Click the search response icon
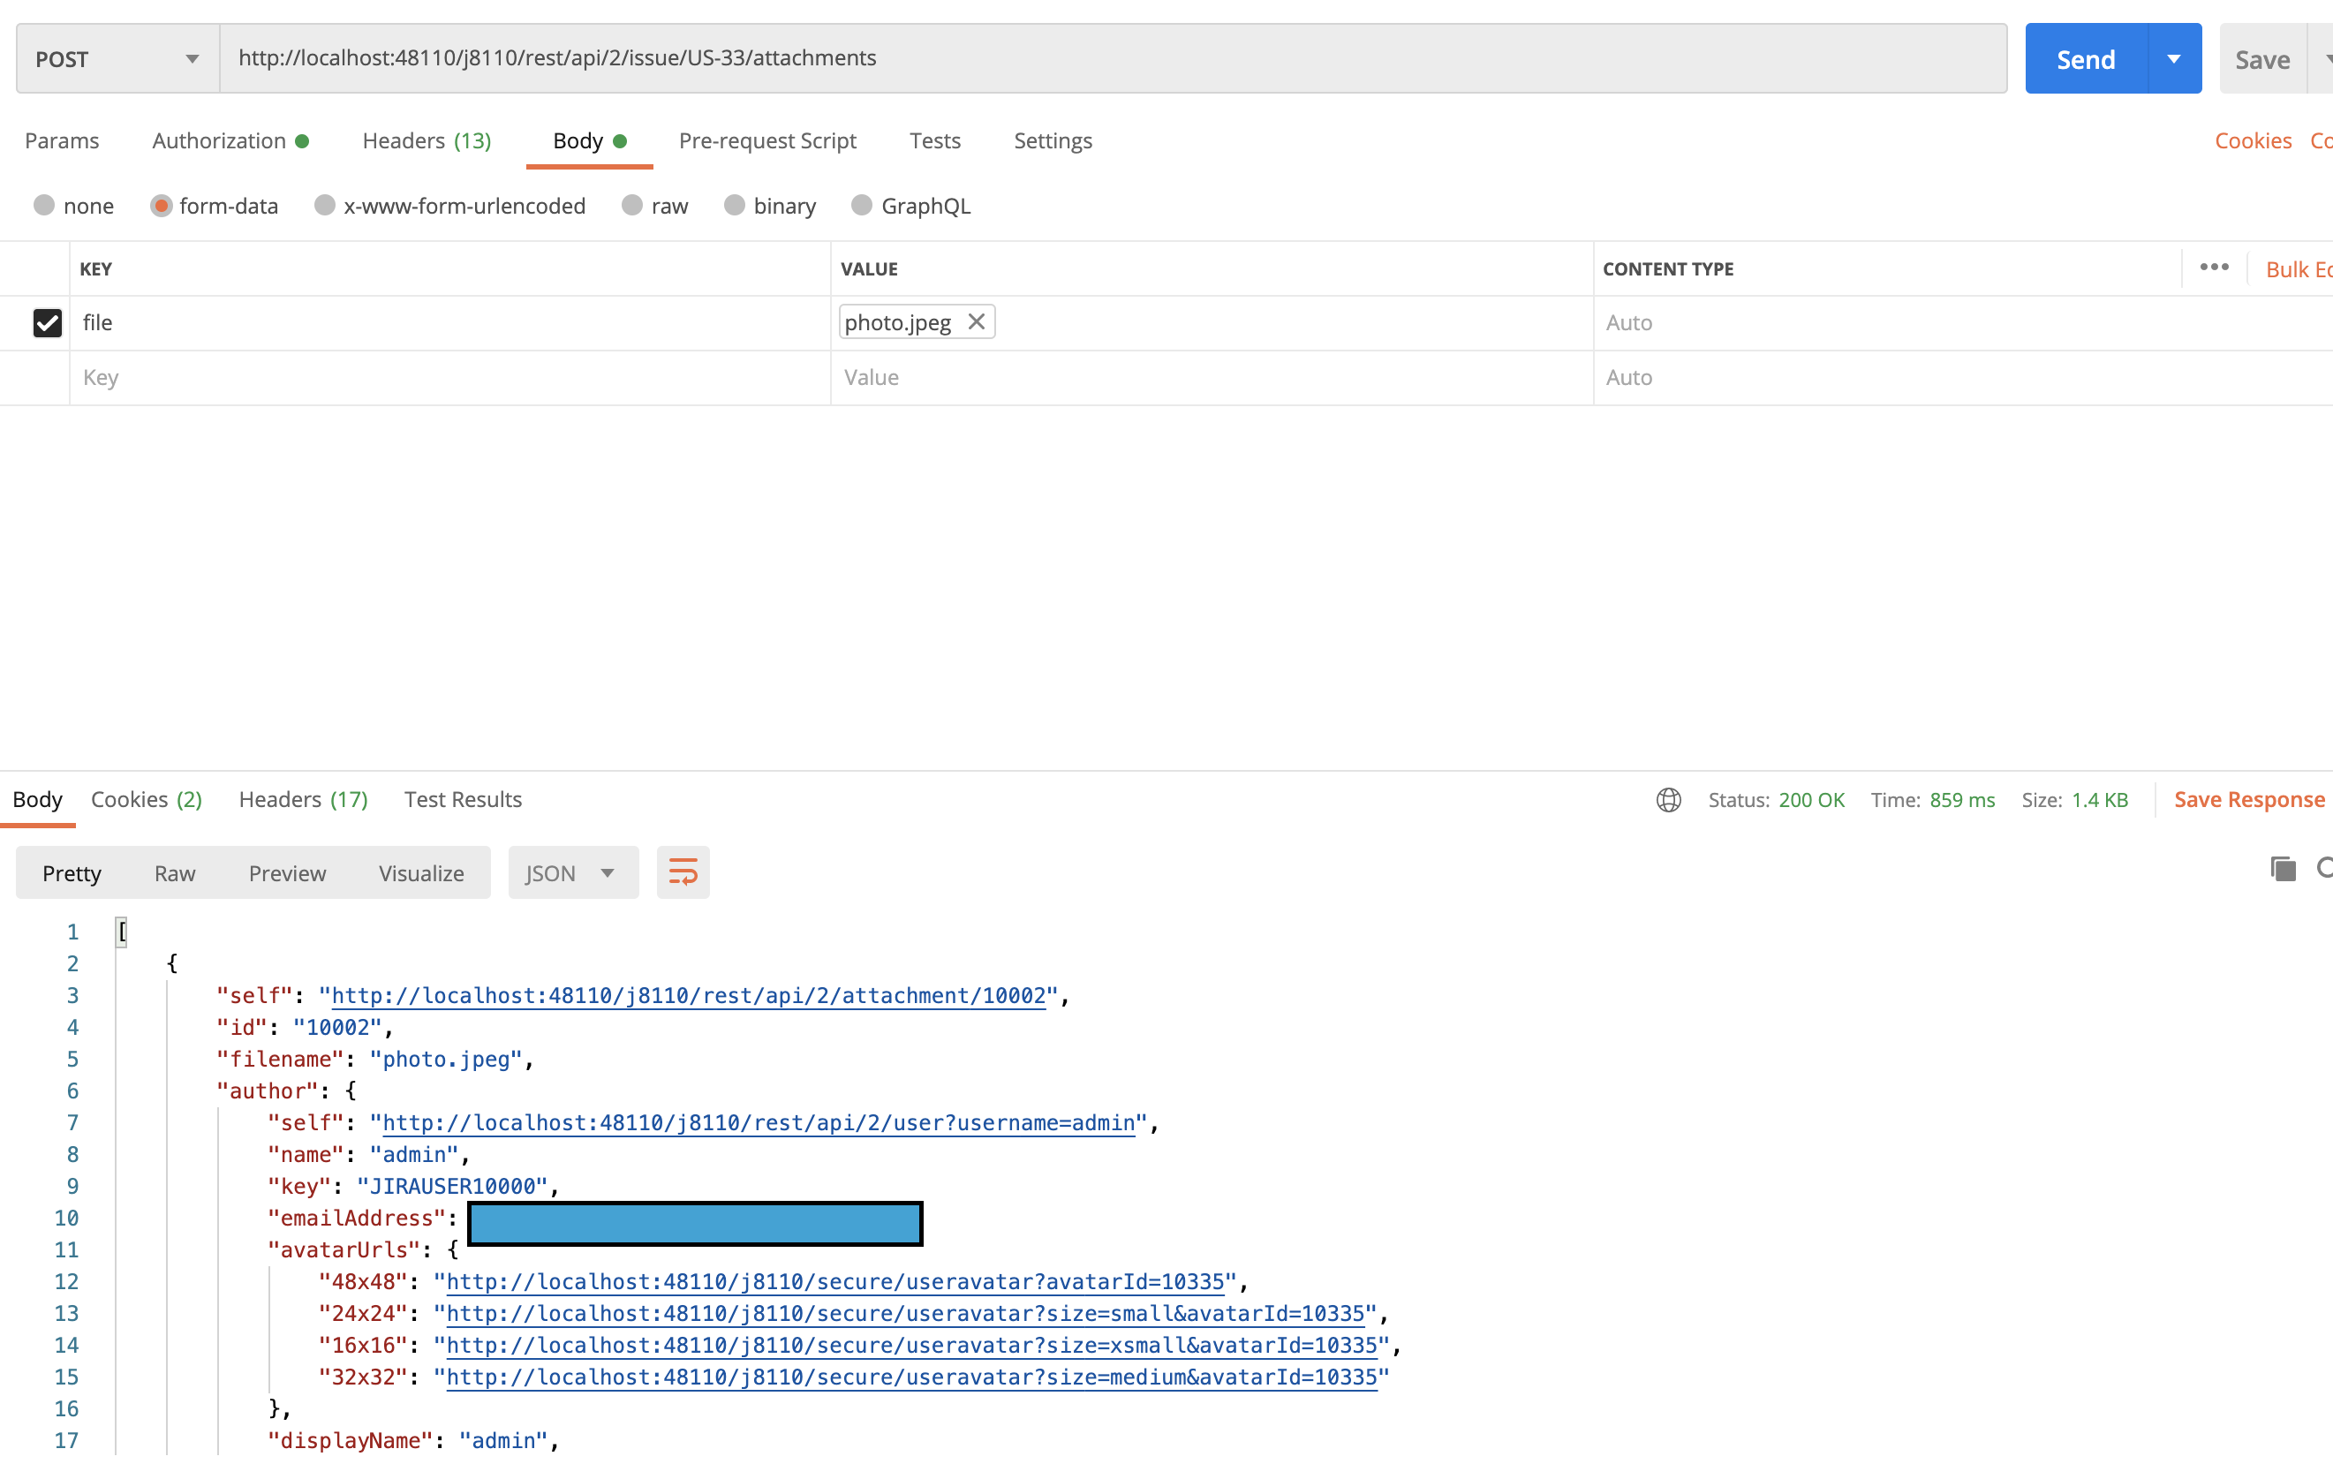Screen dimensions: 2333x1464 2323,869
